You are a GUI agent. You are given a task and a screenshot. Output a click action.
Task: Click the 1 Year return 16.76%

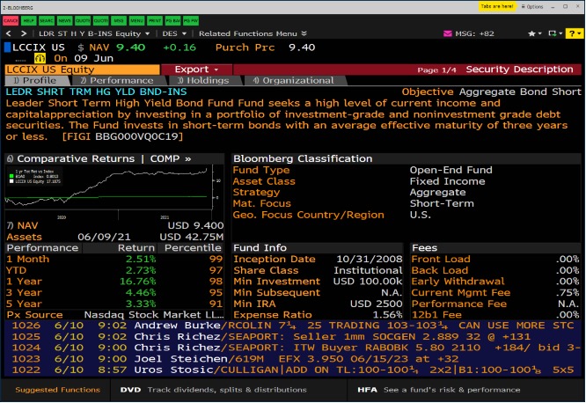137,282
